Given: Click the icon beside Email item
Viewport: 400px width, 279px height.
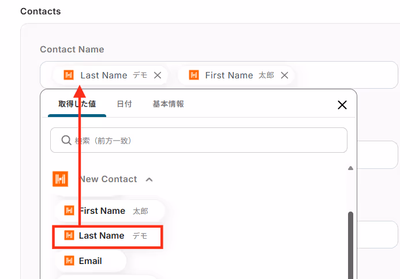Looking at the screenshot, I should pyautogui.click(x=69, y=261).
